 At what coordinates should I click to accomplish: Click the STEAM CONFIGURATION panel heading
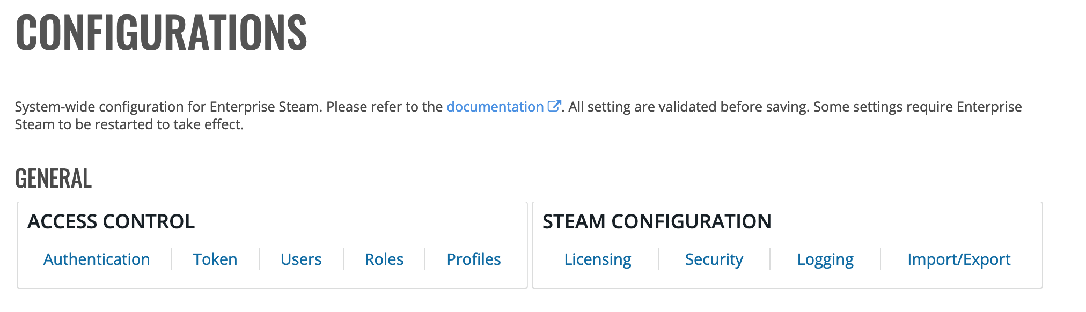(x=657, y=221)
